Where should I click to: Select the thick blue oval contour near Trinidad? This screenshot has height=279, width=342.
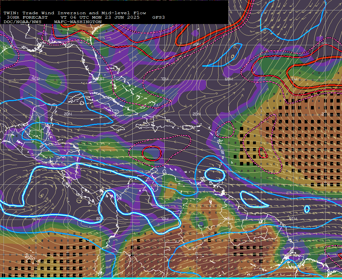215,175
